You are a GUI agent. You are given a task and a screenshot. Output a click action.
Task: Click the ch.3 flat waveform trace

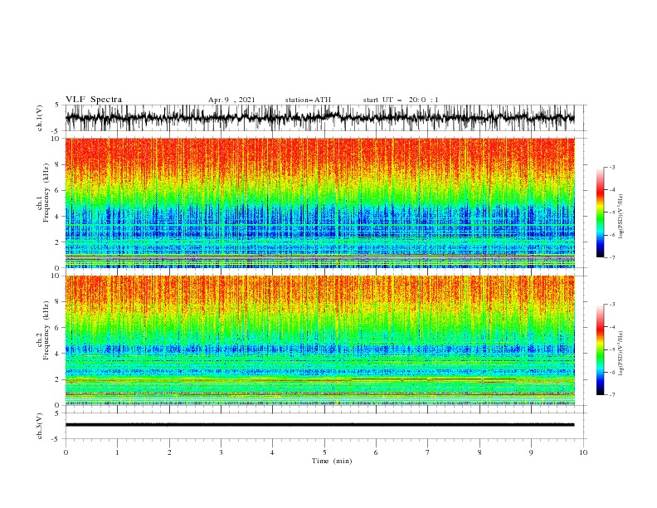319,425
